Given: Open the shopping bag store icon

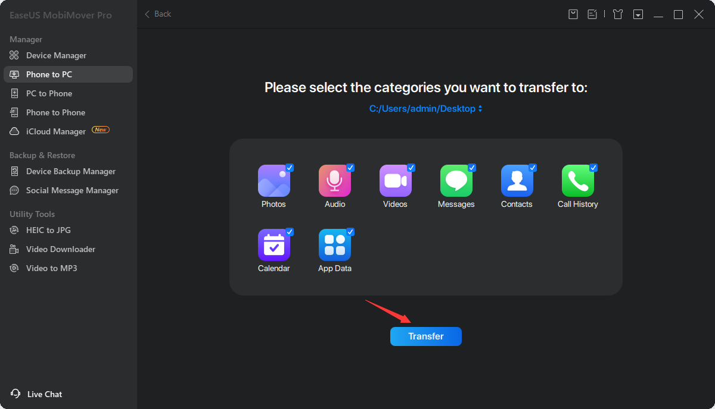Looking at the screenshot, I should point(573,14).
